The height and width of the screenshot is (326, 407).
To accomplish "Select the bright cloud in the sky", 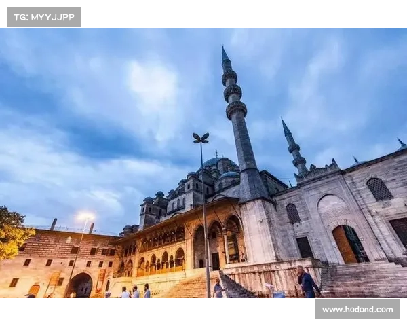I will click(153, 88).
